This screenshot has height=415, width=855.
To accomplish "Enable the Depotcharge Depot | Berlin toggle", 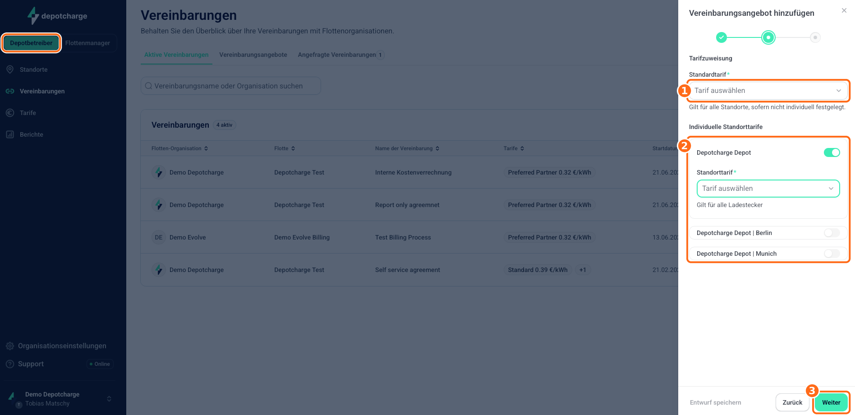I will click(832, 233).
